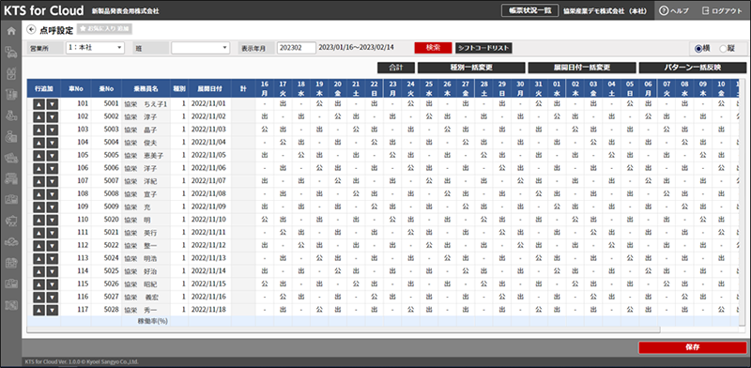
Task: Add a row below car 115
Action: [x=52, y=284]
